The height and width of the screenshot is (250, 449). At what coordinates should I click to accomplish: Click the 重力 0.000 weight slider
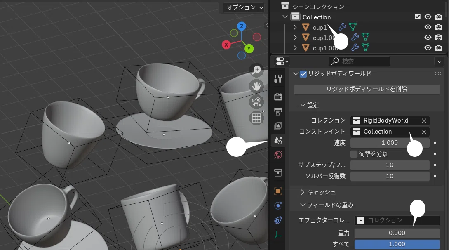click(x=397, y=233)
